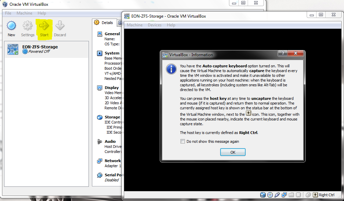
Task: Click the System section heading
Action: (x=112, y=53)
